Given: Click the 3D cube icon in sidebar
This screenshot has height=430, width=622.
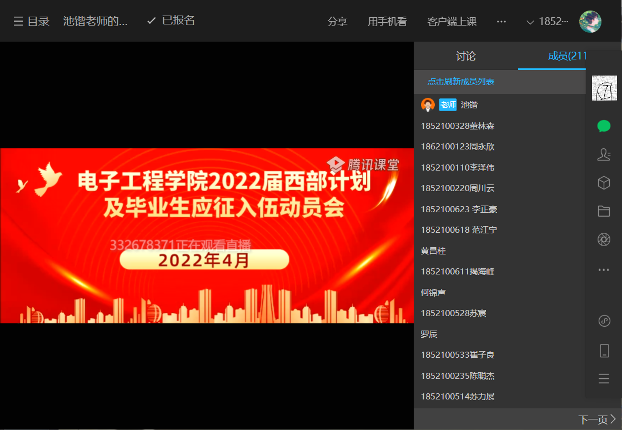Looking at the screenshot, I should click(x=604, y=183).
